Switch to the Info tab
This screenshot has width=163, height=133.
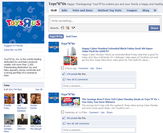tap(64, 10)
